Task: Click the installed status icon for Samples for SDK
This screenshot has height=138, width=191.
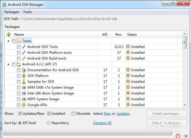Action: (x=128, y=82)
